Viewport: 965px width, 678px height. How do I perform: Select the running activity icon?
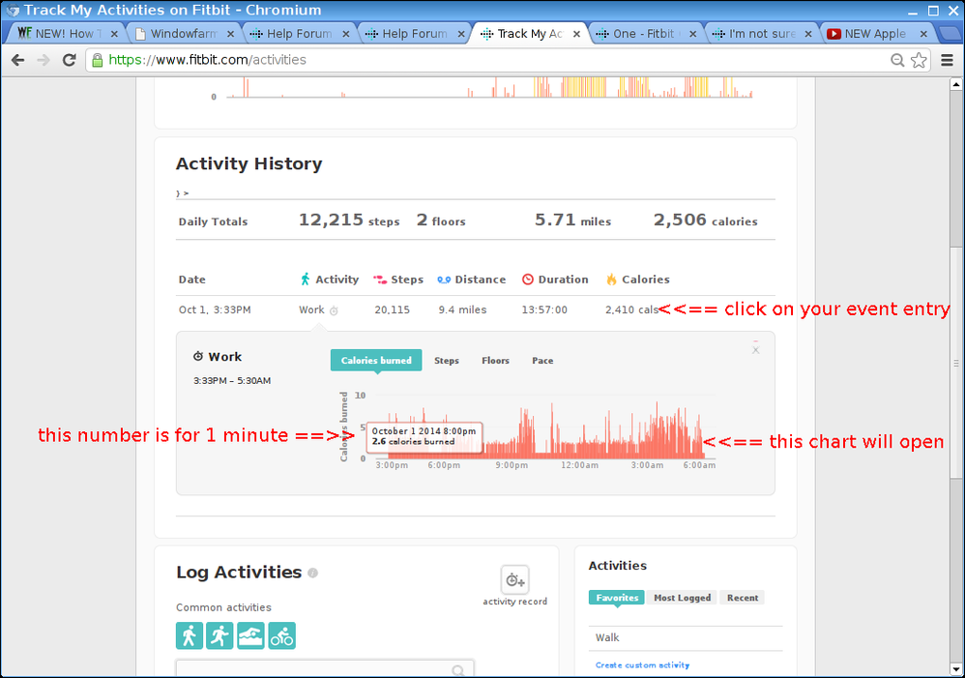point(219,635)
